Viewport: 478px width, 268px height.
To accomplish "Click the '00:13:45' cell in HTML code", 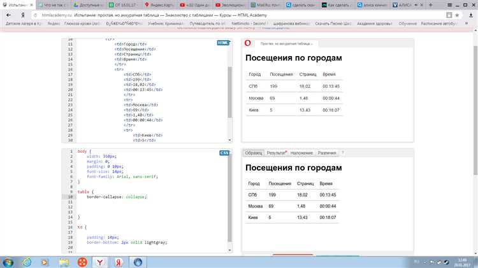I will point(143,90).
